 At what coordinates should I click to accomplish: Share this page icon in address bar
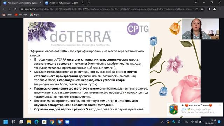pos(196,9)
